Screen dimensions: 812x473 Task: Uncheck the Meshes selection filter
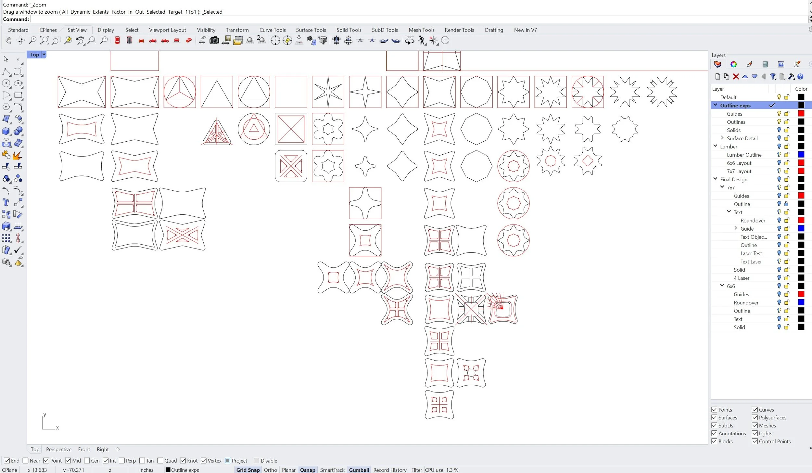(x=755, y=426)
